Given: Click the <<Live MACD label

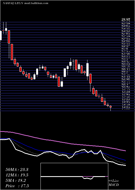Looking at the screenshot, I should pyautogui.click(x=114, y=183).
